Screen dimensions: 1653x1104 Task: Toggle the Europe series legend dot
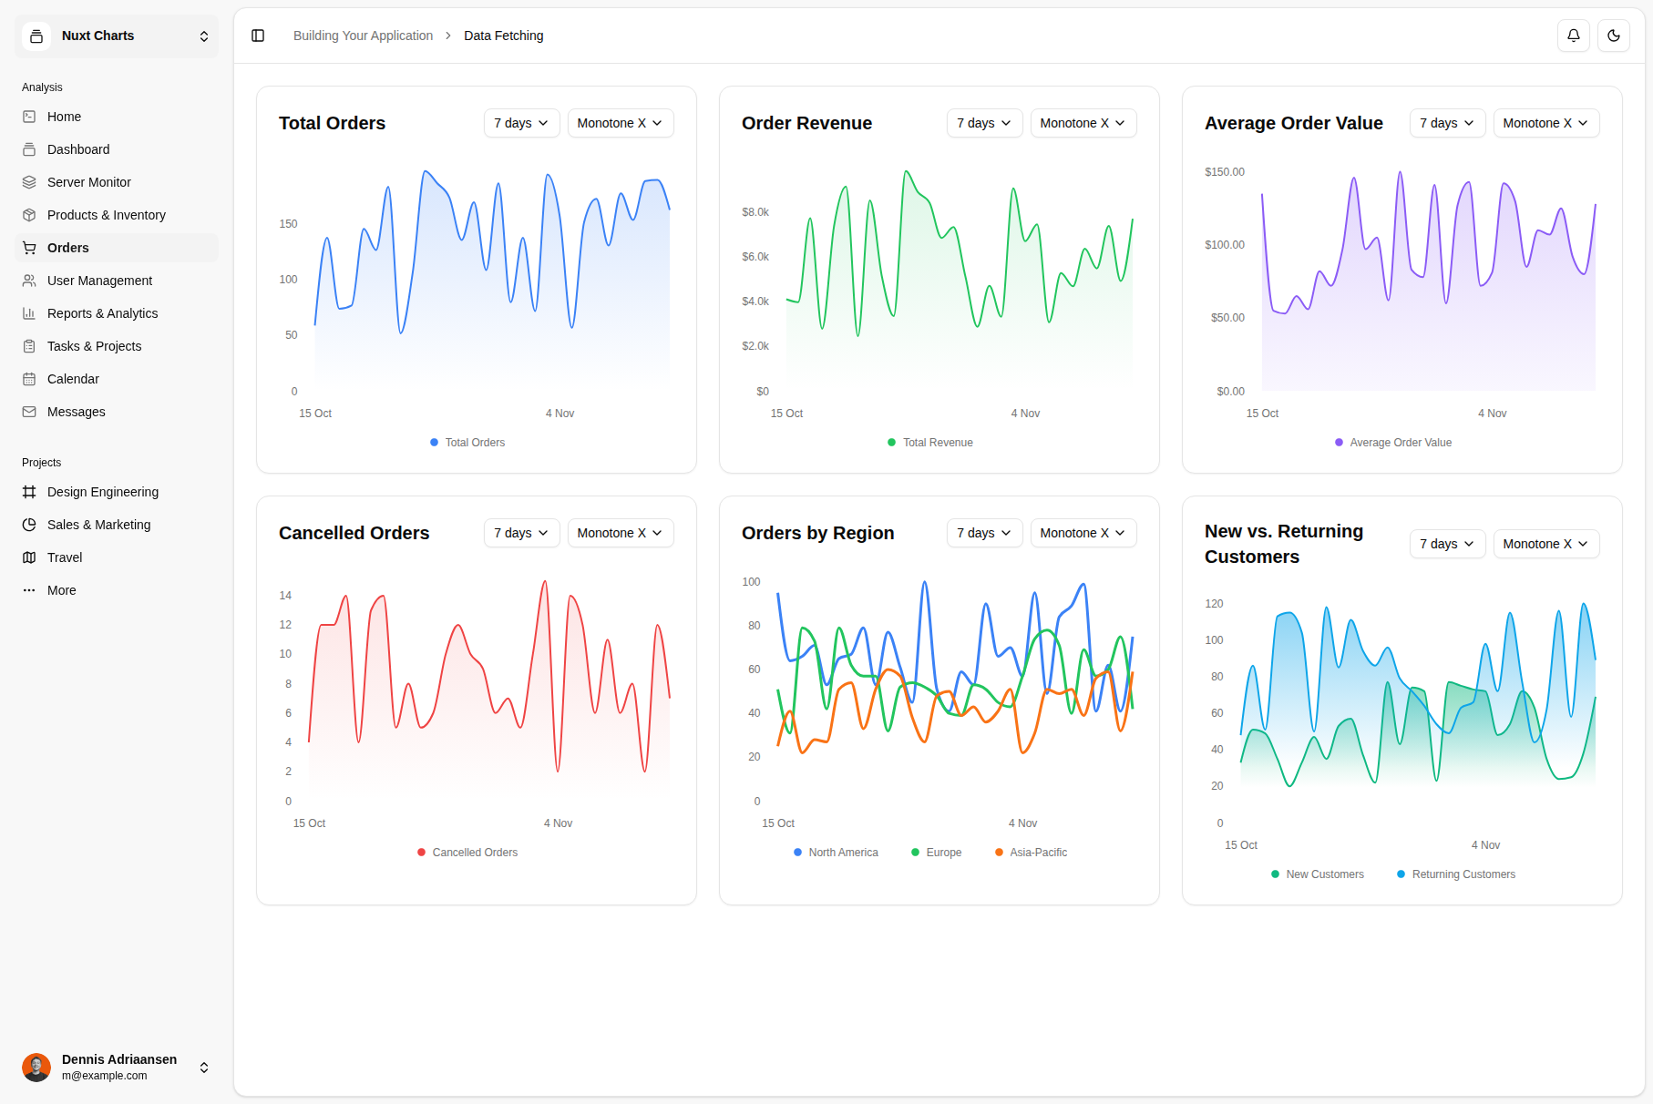(915, 853)
